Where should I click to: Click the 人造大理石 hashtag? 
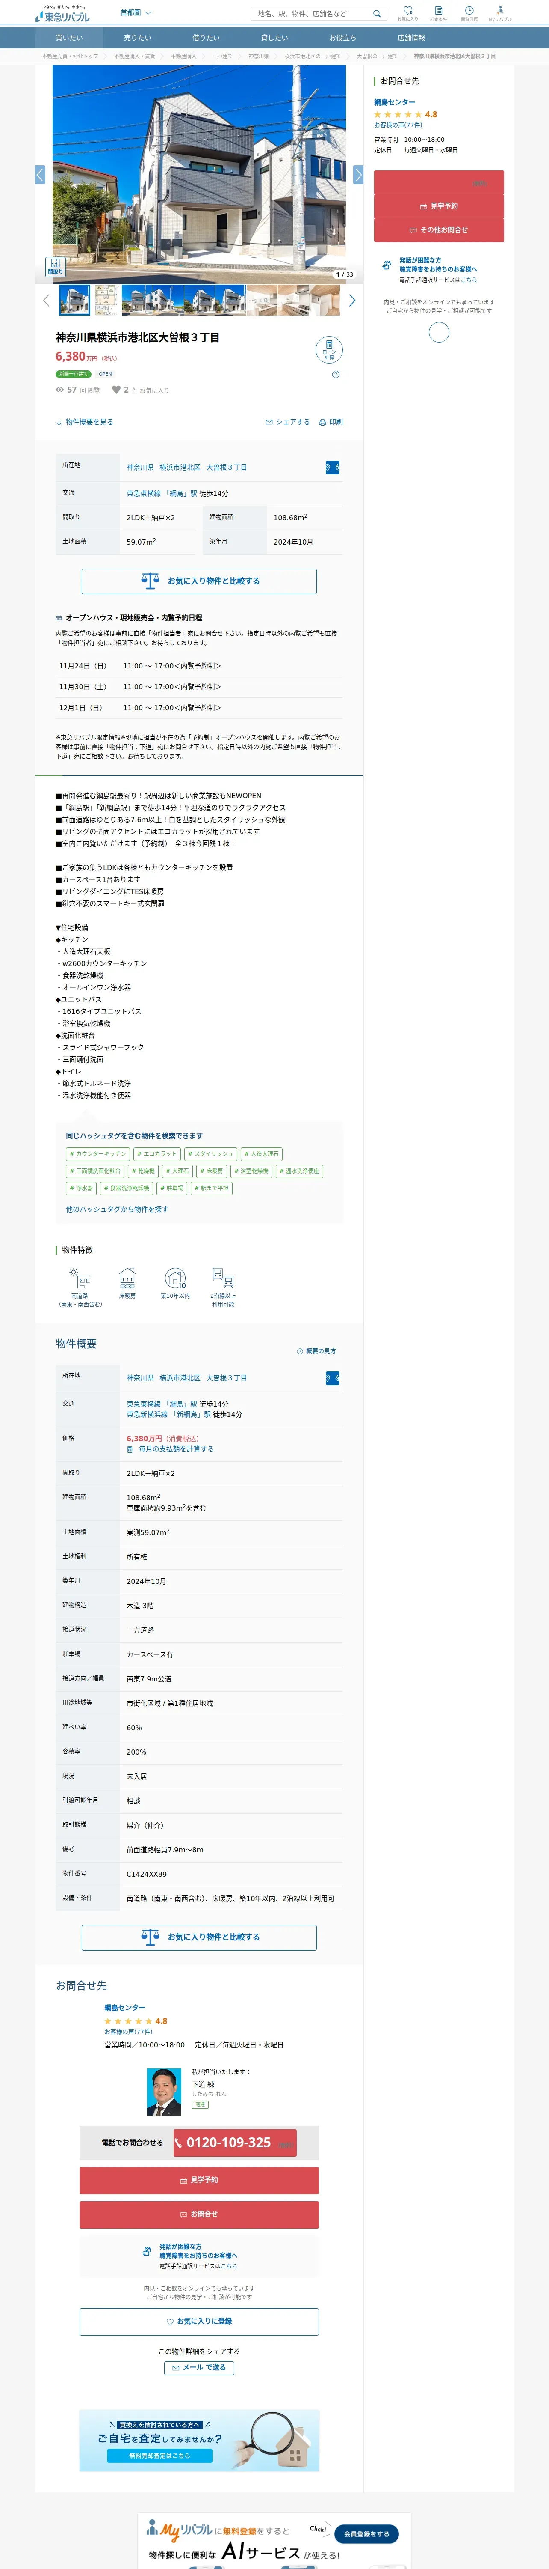(262, 1154)
